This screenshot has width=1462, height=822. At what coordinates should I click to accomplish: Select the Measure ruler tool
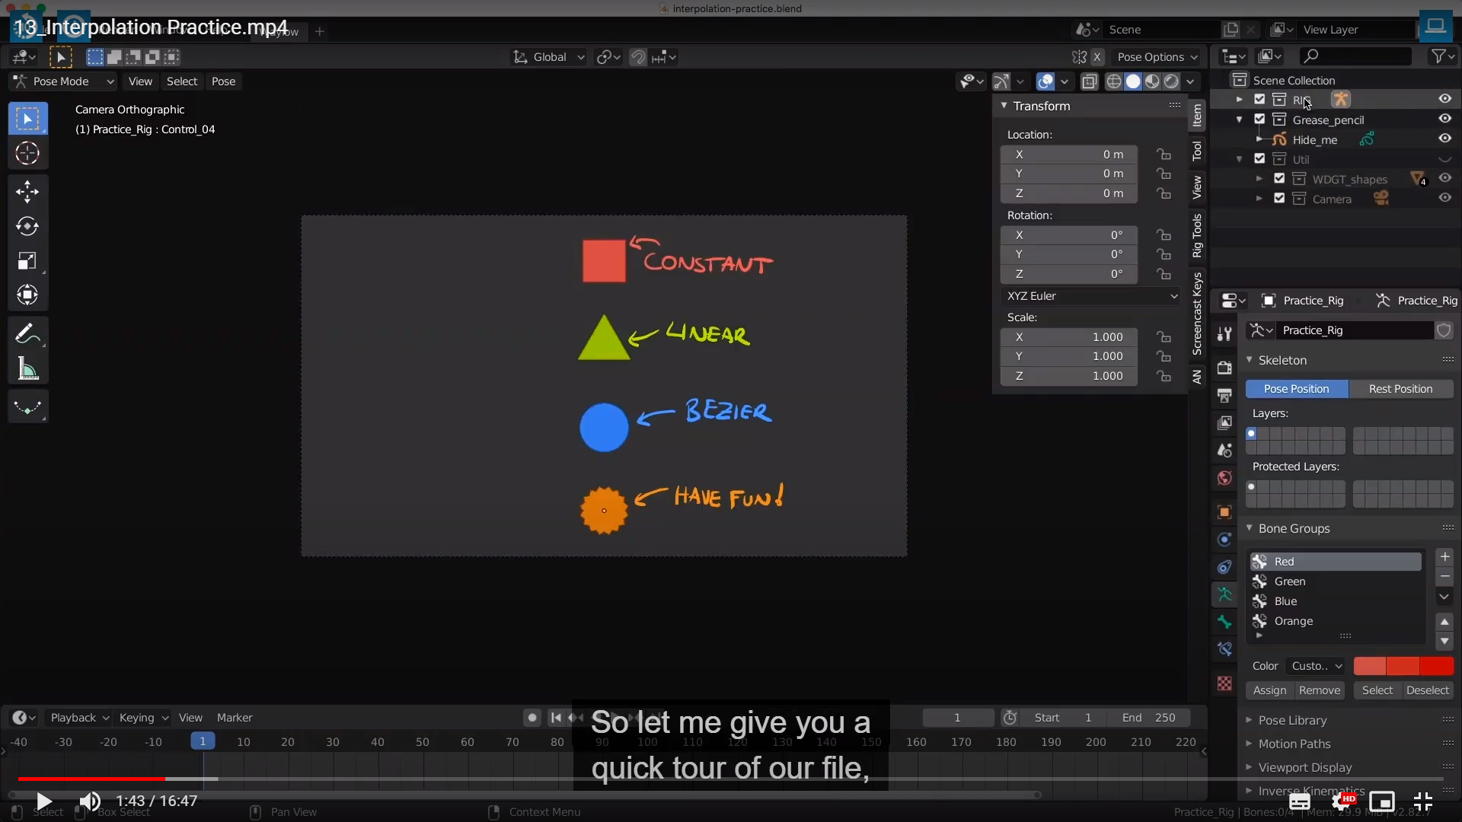[x=27, y=370]
